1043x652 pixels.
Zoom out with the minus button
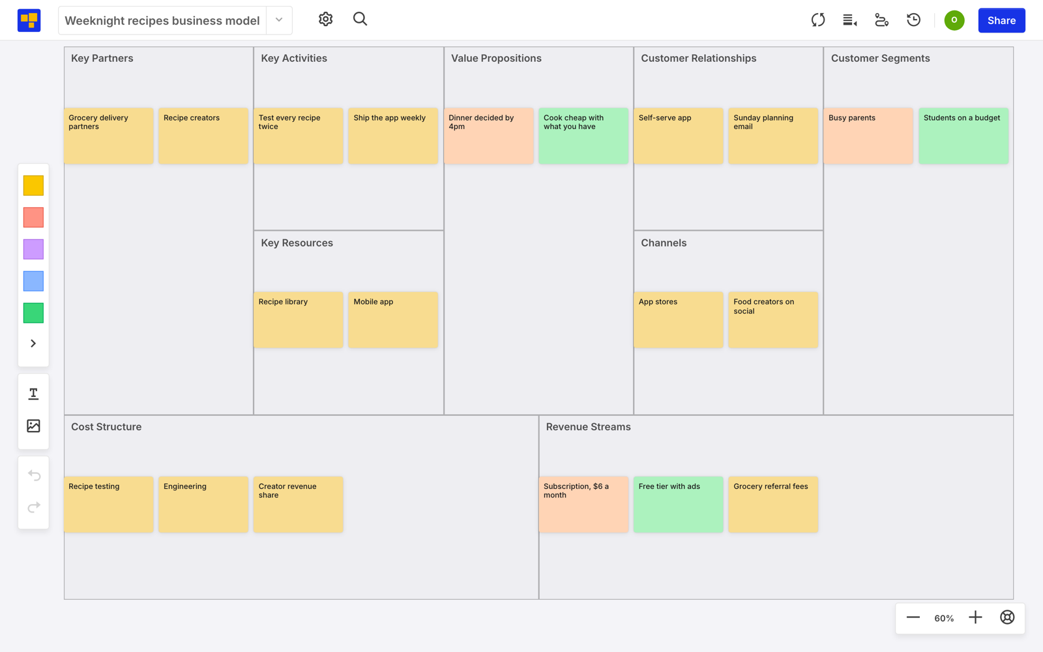pos(913,617)
